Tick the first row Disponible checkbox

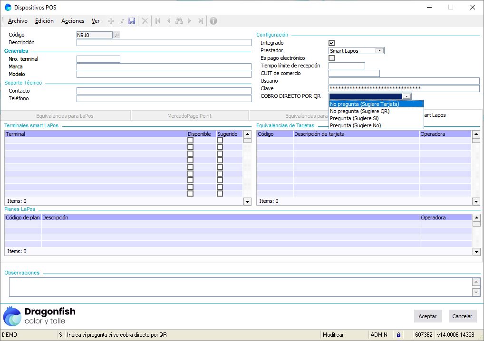pyautogui.click(x=191, y=140)
